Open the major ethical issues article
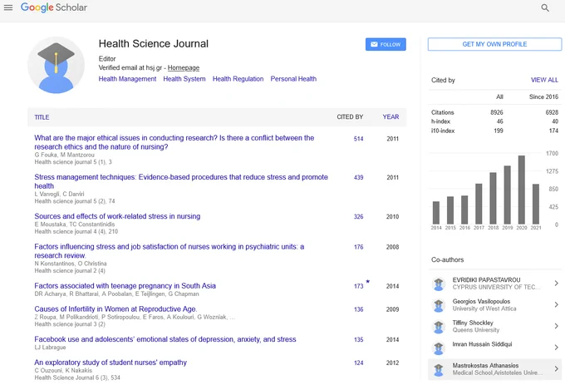This screenshot has height=385, width=565. tap(174, 142)
